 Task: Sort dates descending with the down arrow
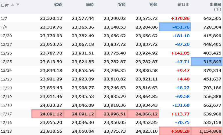18,5
